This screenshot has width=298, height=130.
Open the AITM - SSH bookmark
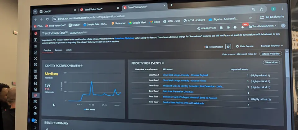pos(171,21)
